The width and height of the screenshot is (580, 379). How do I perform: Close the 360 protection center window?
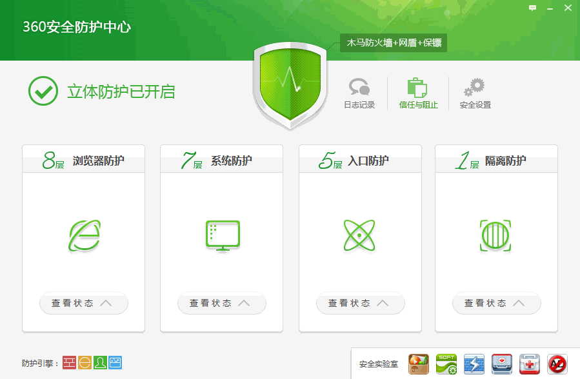click(568, 8)
